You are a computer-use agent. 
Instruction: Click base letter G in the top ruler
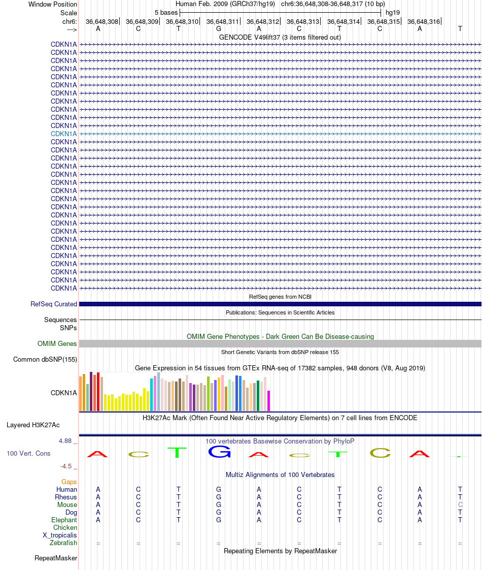[219, 29]
